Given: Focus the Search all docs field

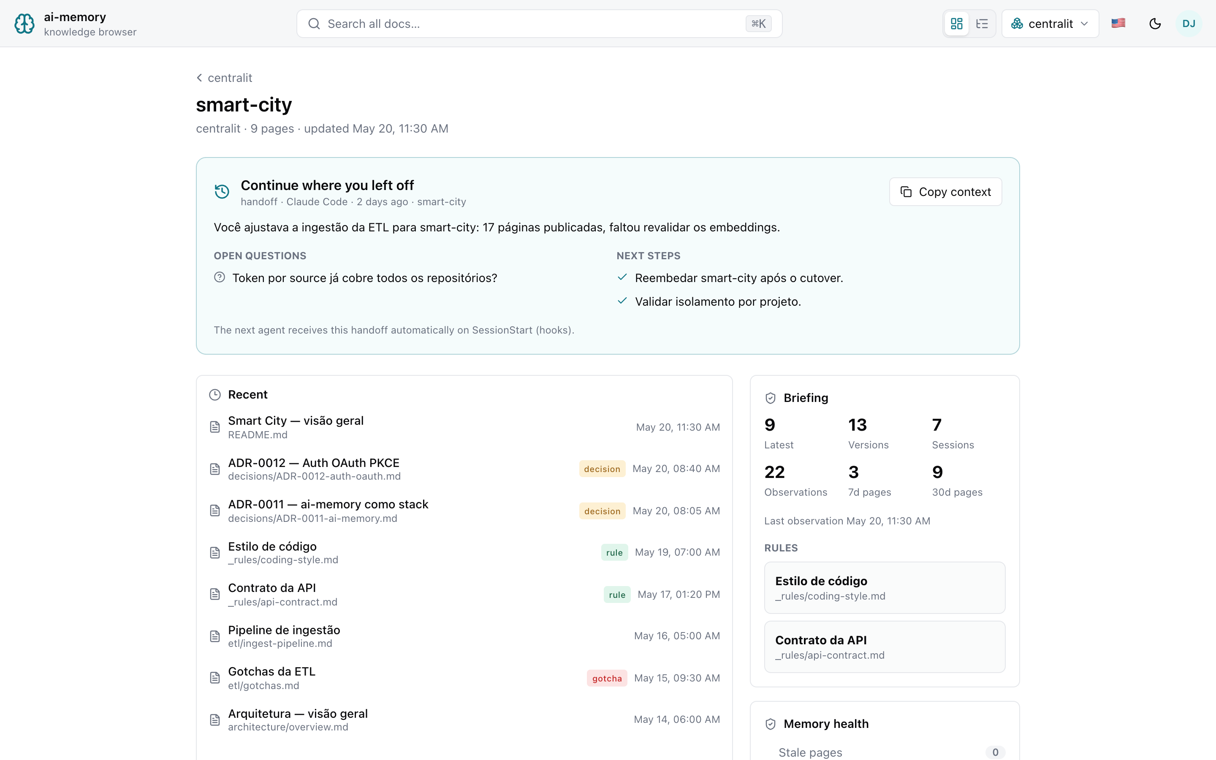Looking at the screenshot, I should point(539,24).
